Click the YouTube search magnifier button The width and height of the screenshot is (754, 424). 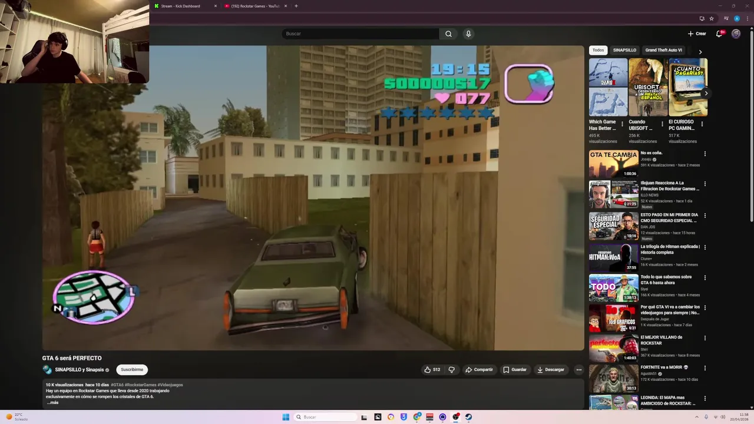pyautogui.click(x=448, y=34)
